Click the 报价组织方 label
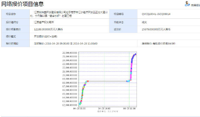Screen dimensions: 200x117 pos(12,22)
